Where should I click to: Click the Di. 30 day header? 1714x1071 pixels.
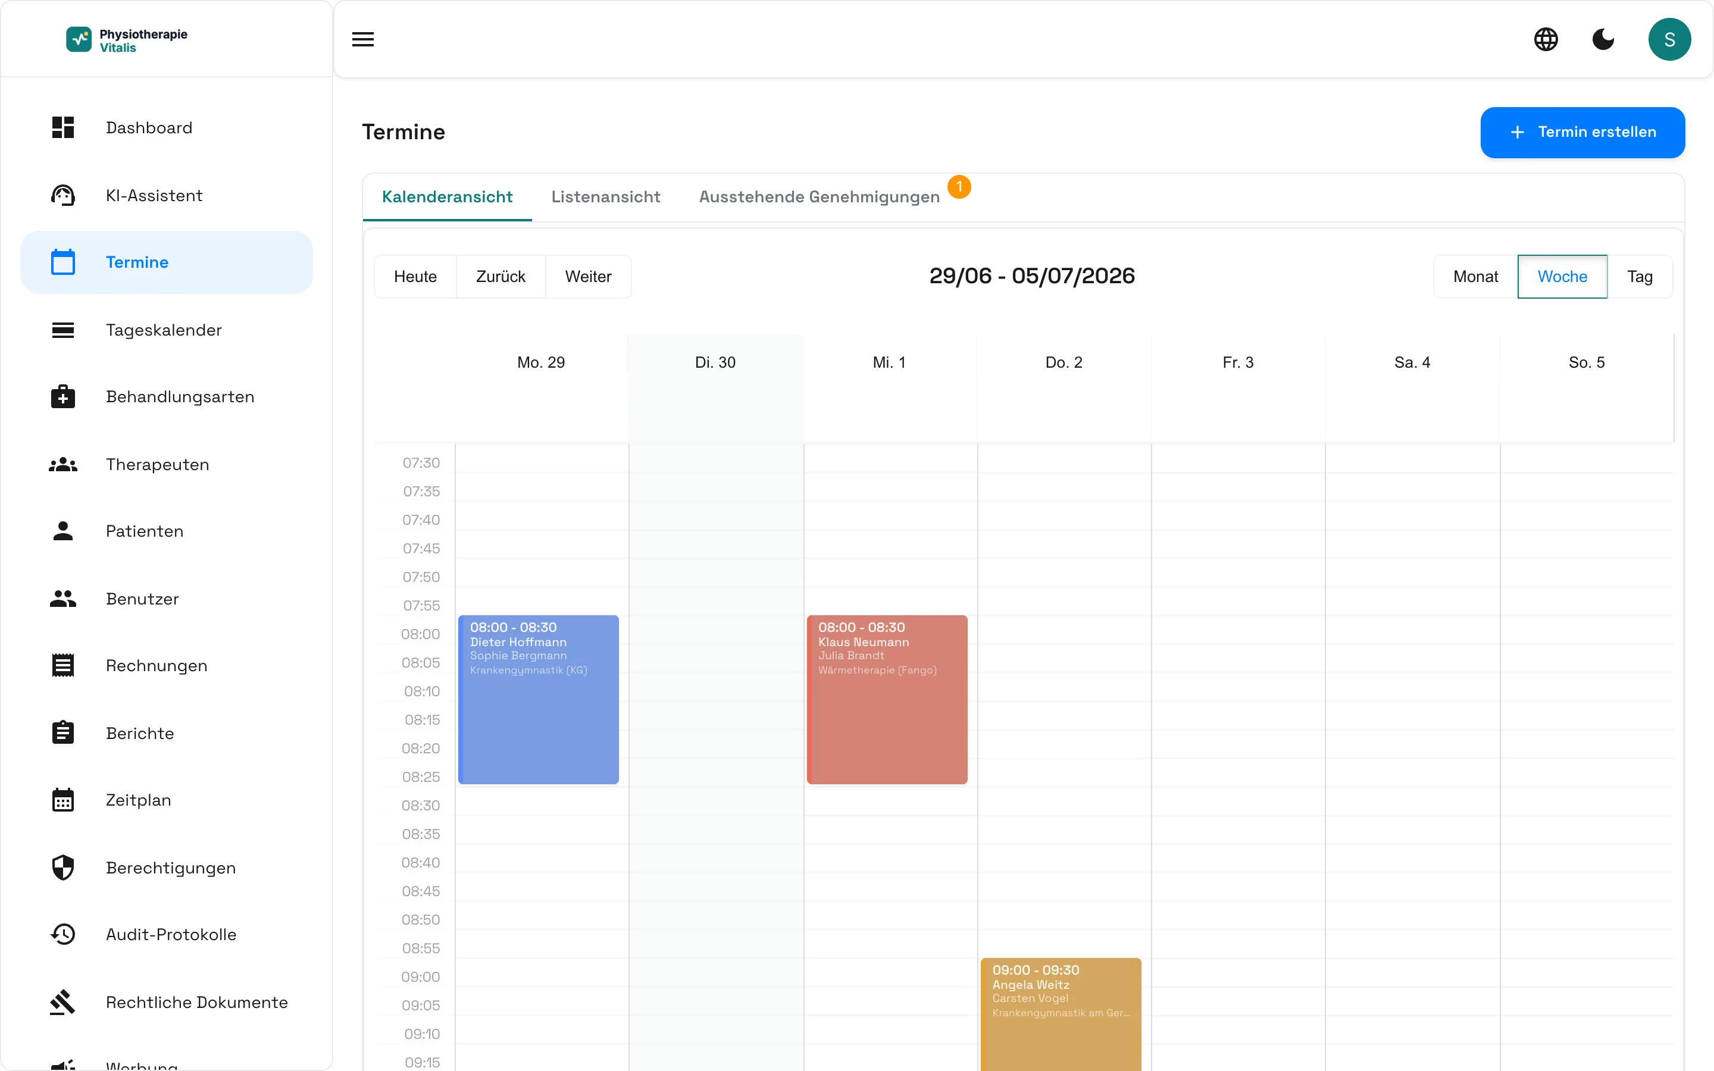[x=715, y=363]
